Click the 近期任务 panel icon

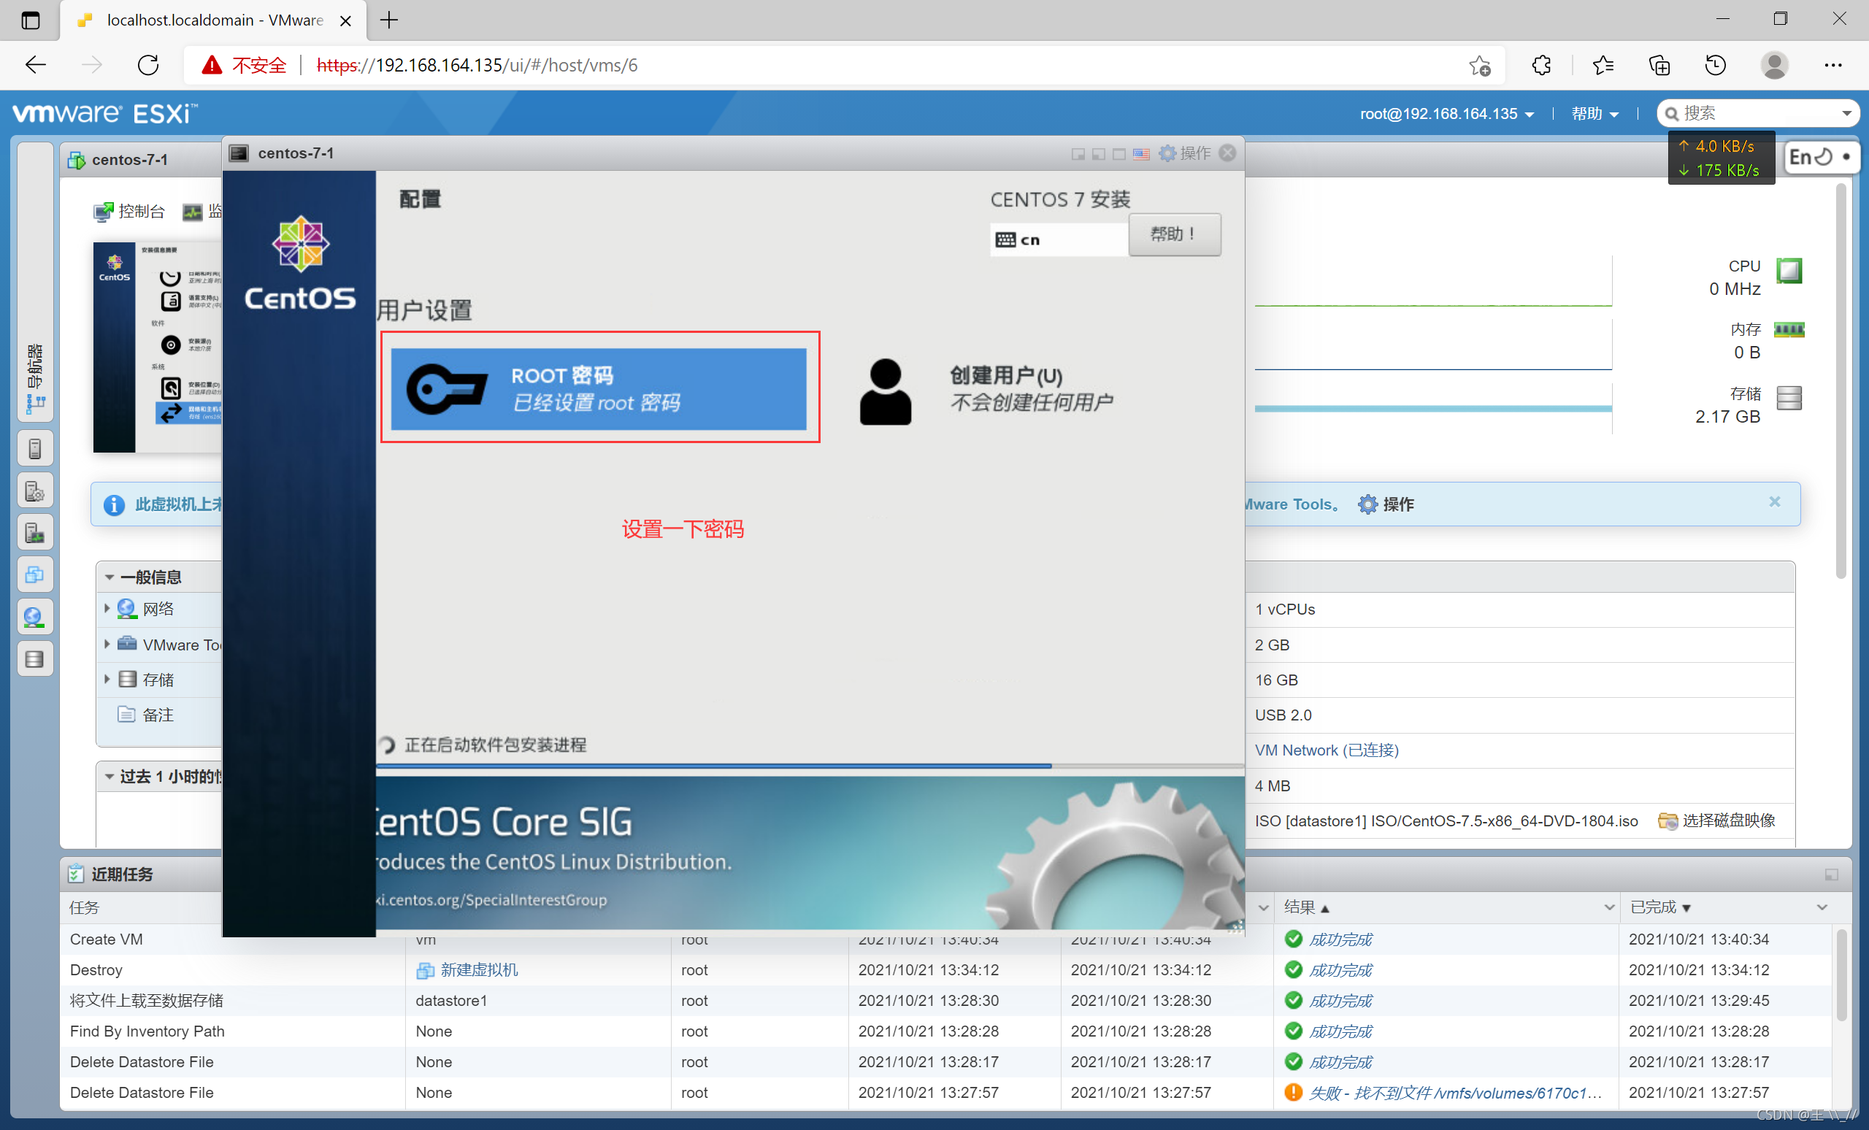(x=76, y=875)
